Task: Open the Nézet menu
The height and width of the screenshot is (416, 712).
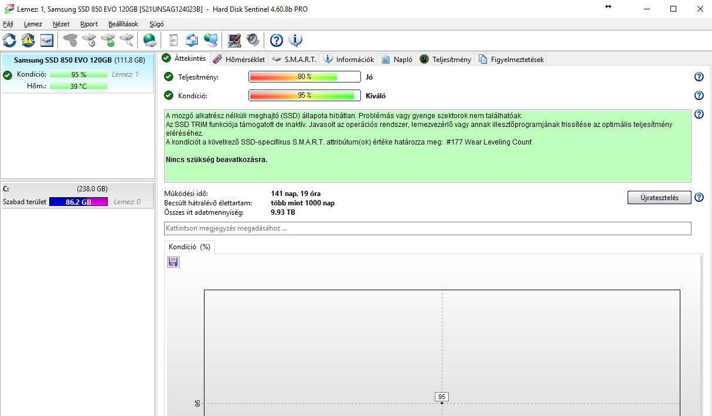Action: coord(61,24)
